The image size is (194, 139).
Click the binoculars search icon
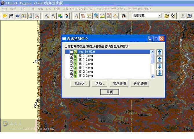click(x=124, y=16)
